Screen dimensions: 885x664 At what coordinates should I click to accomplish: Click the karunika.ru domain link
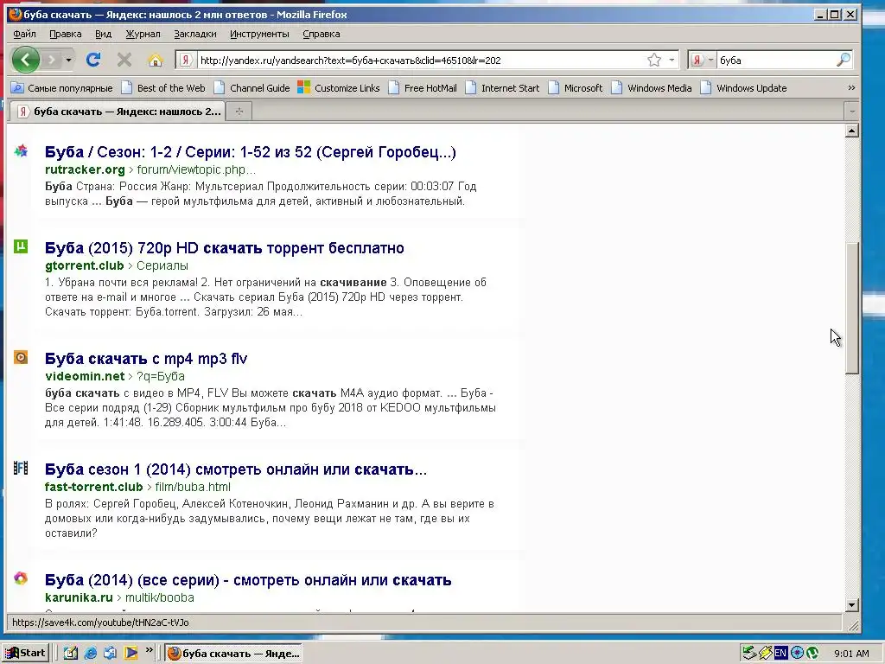click(x=79, y=597)
